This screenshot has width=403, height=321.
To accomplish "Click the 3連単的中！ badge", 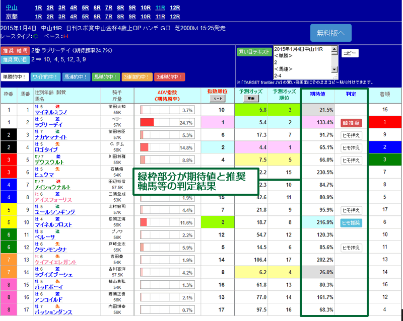I will click(169, 77).
